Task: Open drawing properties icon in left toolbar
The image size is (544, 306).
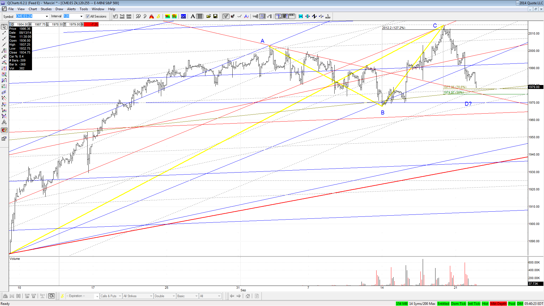Action: (x=4, y=139)
